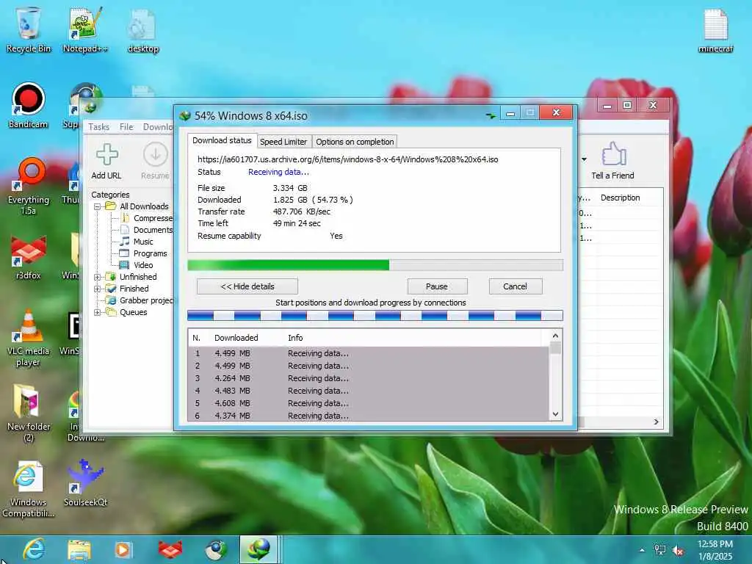
Task: Click the muted volume icon in tray
Action: (x=678, y=551)
